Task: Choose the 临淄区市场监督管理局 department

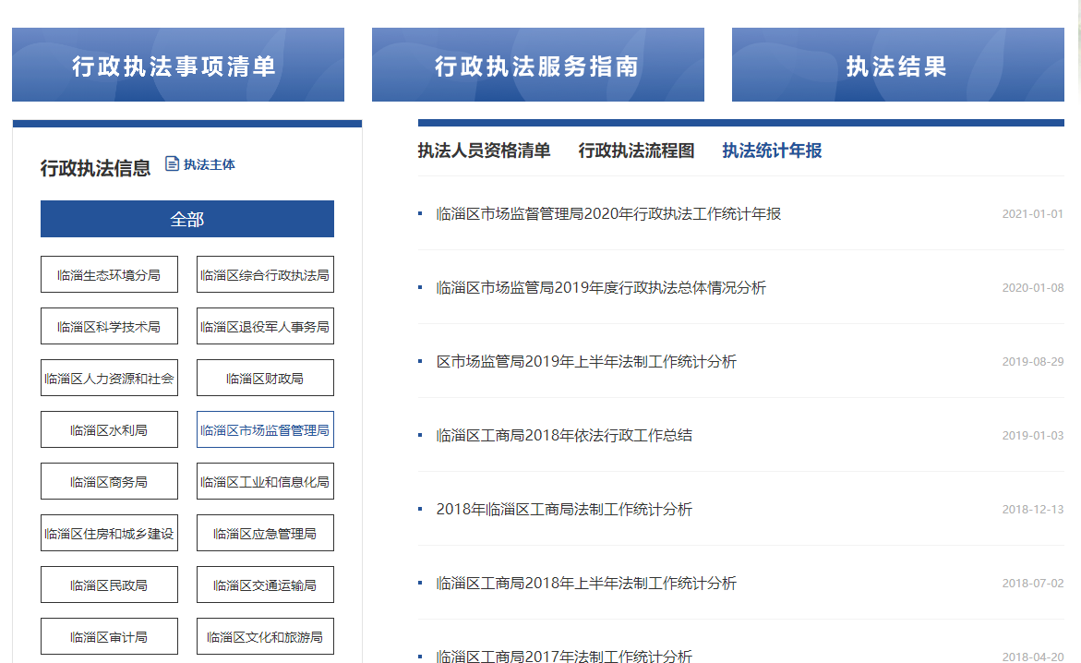Action: (x=265, y=430)
